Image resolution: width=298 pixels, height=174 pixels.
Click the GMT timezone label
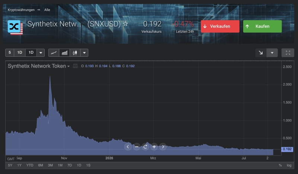pyautogui.click(x=11, y=159)
